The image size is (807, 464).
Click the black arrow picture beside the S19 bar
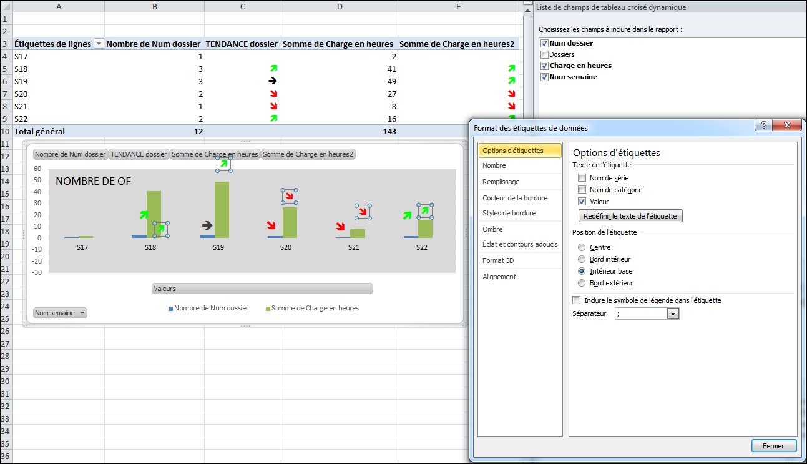[x=207, y=225]
